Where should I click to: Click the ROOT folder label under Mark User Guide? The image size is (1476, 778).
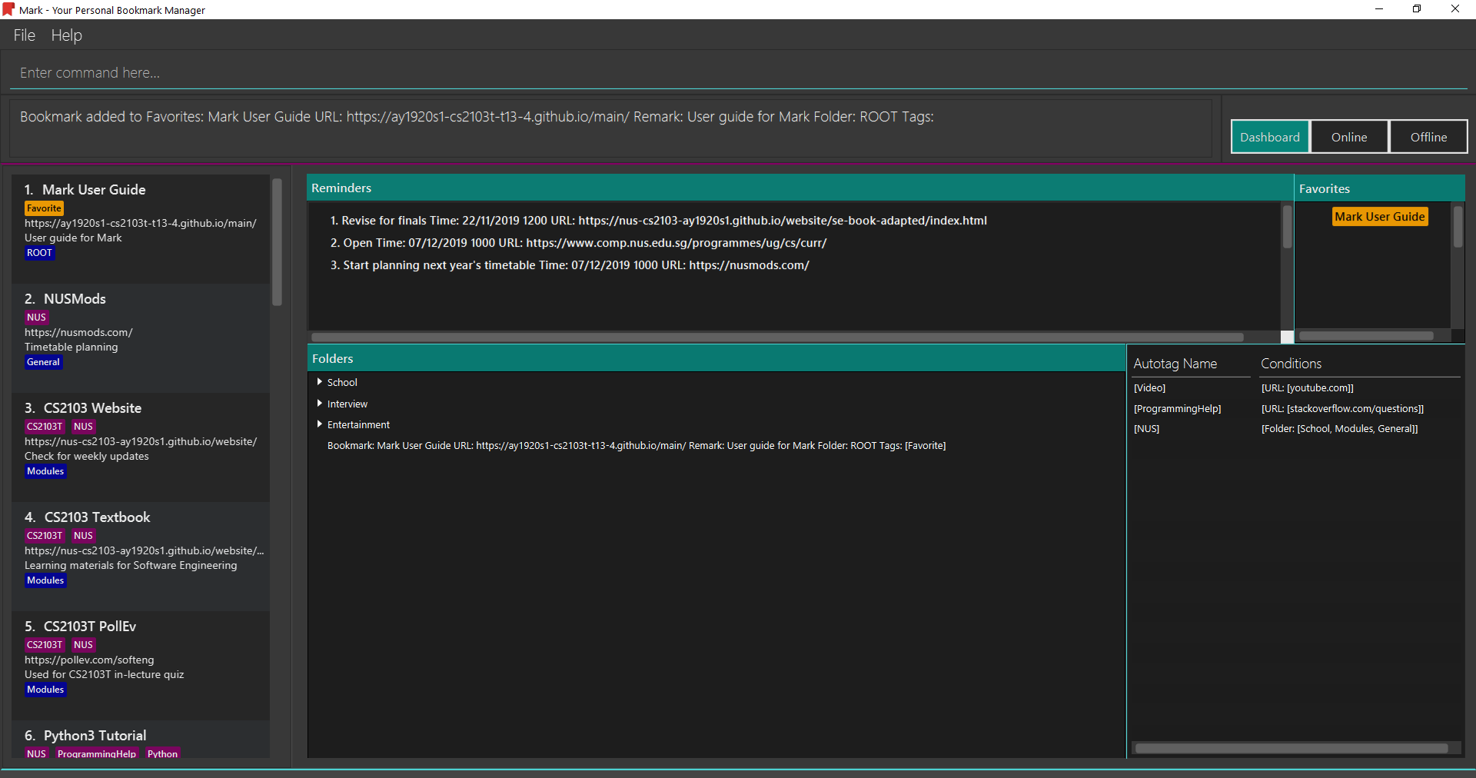pyautogui.click(x=39, y=253)
